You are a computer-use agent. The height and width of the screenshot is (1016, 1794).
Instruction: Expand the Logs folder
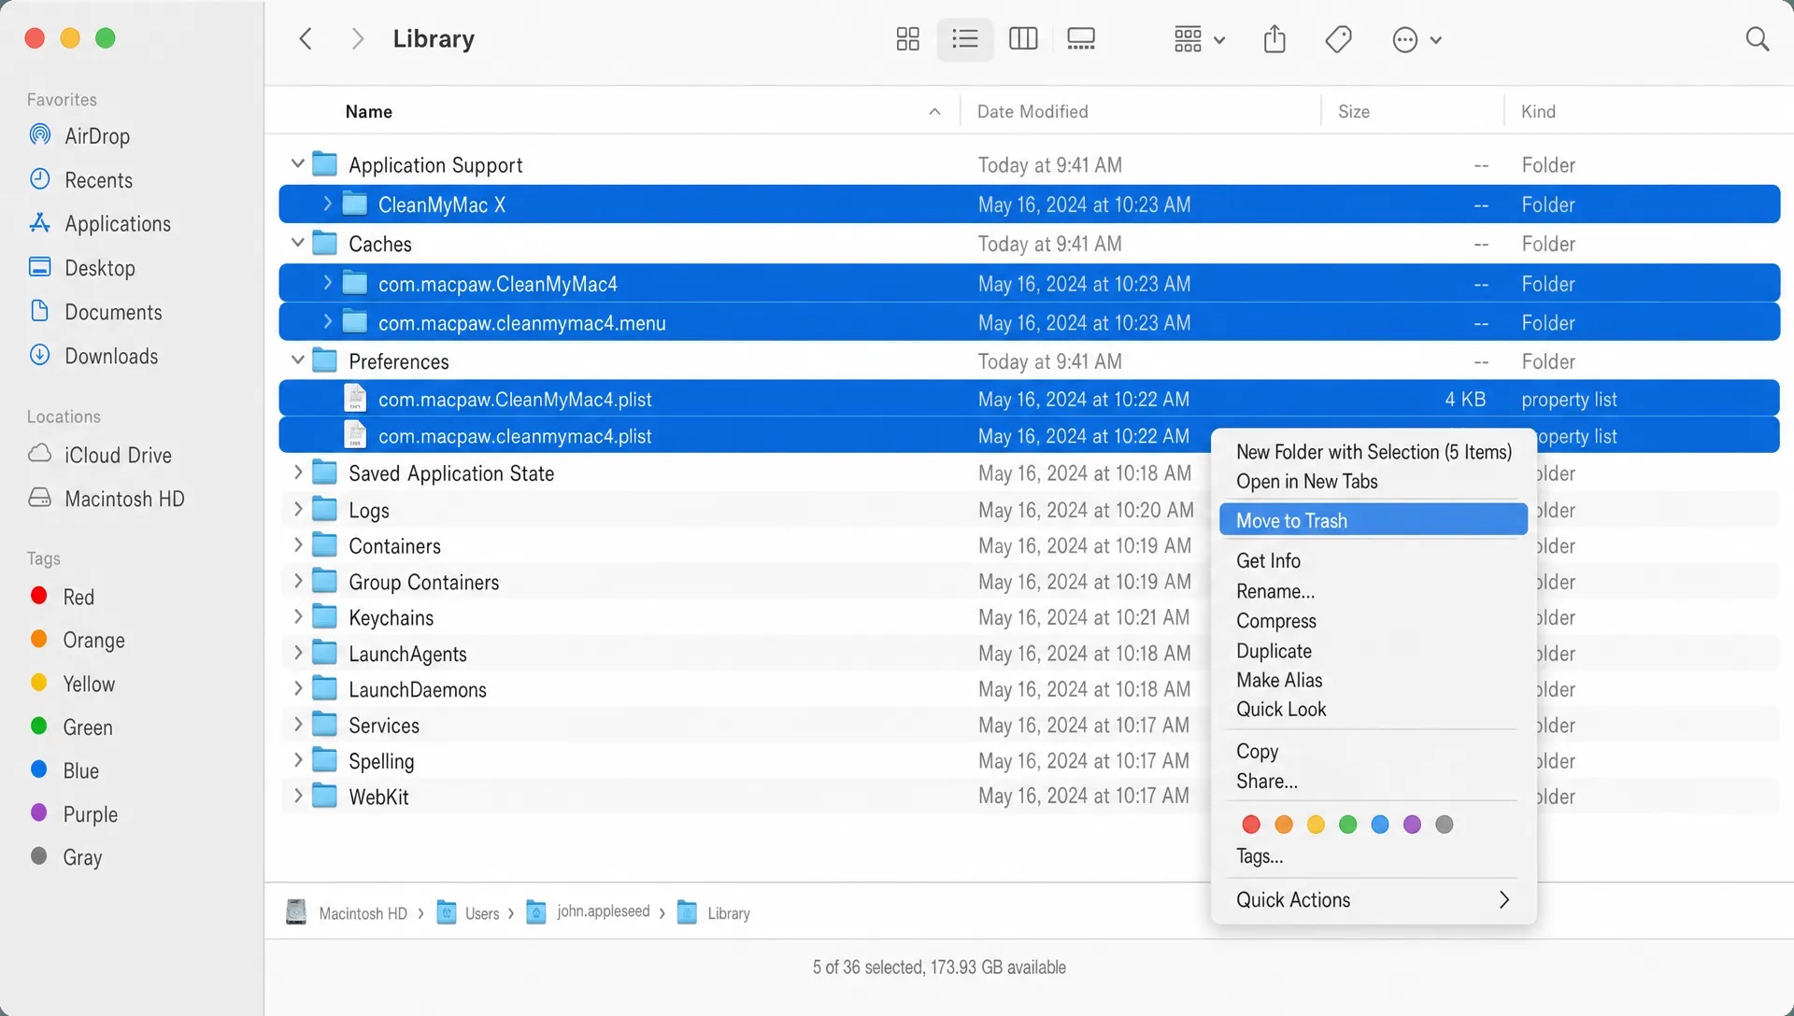click(298, 509)
